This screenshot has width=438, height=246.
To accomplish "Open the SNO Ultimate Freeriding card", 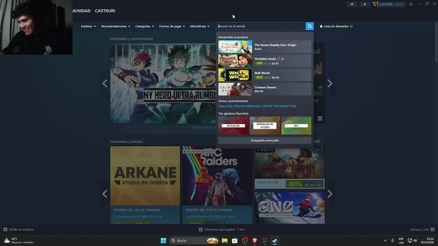I will (x=289, y=208).
